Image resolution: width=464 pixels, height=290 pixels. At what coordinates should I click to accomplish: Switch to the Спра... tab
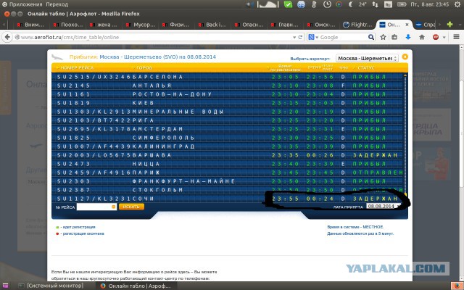click(x=425, y=25)
